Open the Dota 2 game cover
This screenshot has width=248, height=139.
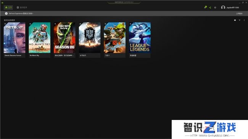coord(115,38)
